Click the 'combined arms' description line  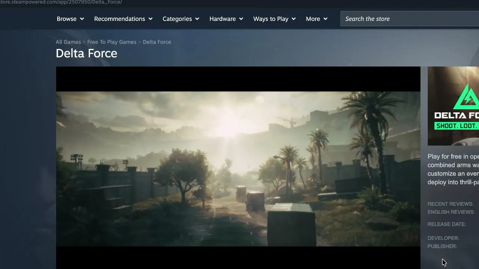[453, 165]
